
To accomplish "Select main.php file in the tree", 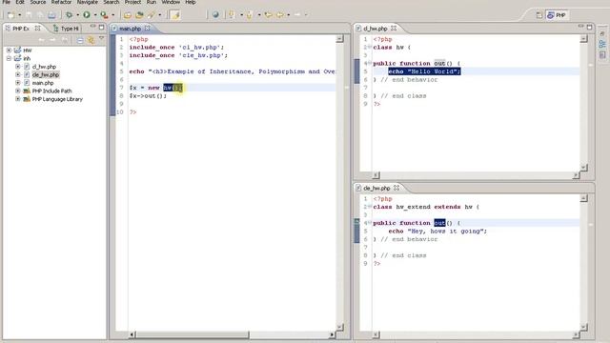I will (x=43, y=83).
